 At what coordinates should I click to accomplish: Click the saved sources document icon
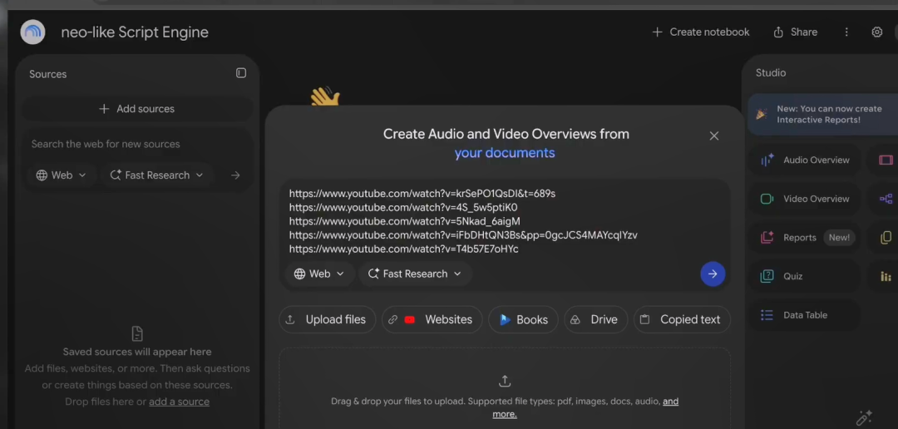[137, 333]
